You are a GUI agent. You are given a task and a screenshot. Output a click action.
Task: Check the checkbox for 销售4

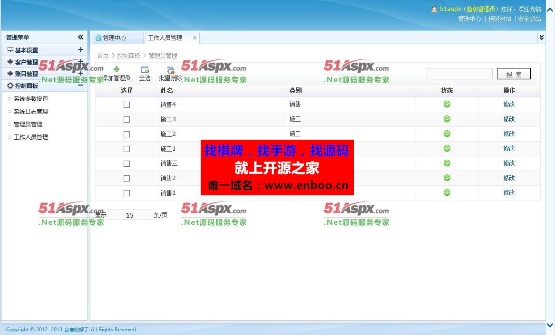coord(127,105)
